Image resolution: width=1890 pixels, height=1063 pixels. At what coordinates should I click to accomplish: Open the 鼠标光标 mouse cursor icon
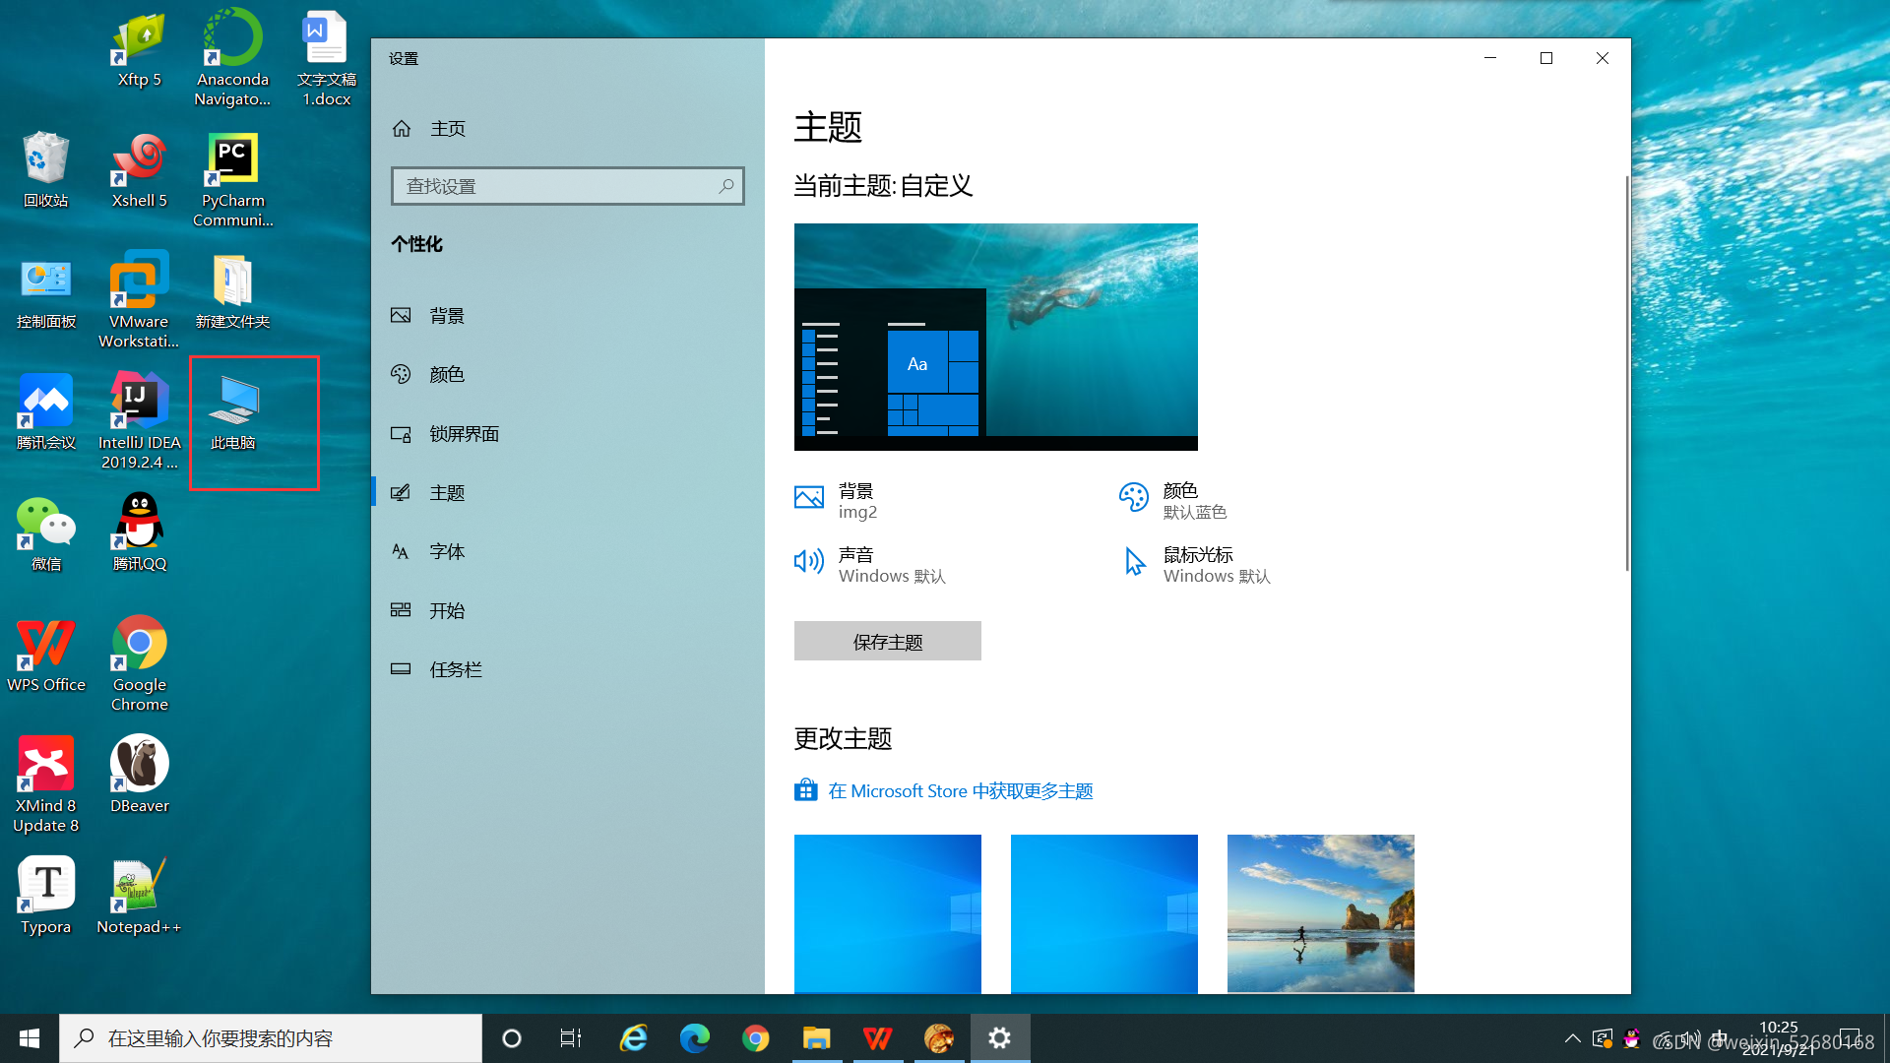(1134, 562)
